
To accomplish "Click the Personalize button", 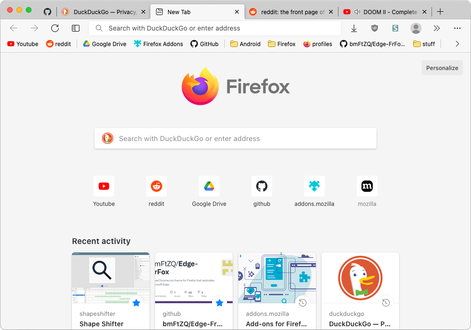I will (442, 68).
